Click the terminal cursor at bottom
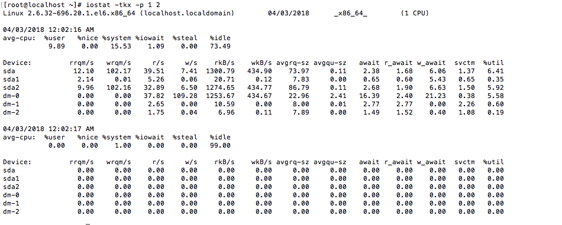This screenshot has width=562, height=225. (x=88, y=224)
